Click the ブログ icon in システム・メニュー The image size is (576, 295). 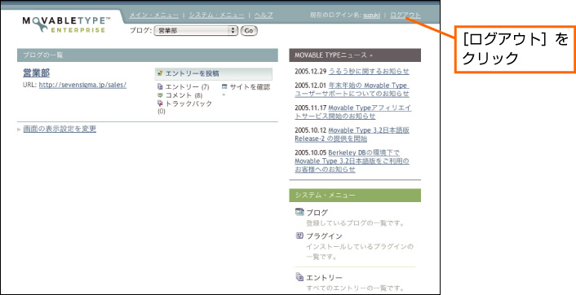click(x=299, y=212)
